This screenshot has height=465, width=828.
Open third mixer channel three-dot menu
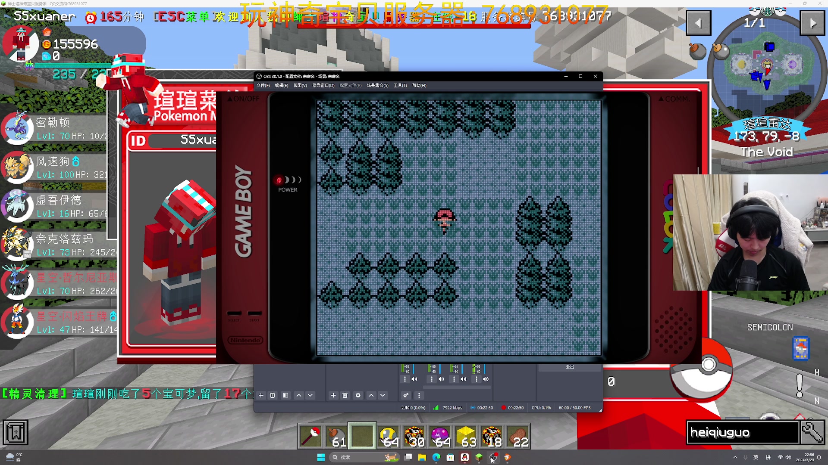coord(454,379)
